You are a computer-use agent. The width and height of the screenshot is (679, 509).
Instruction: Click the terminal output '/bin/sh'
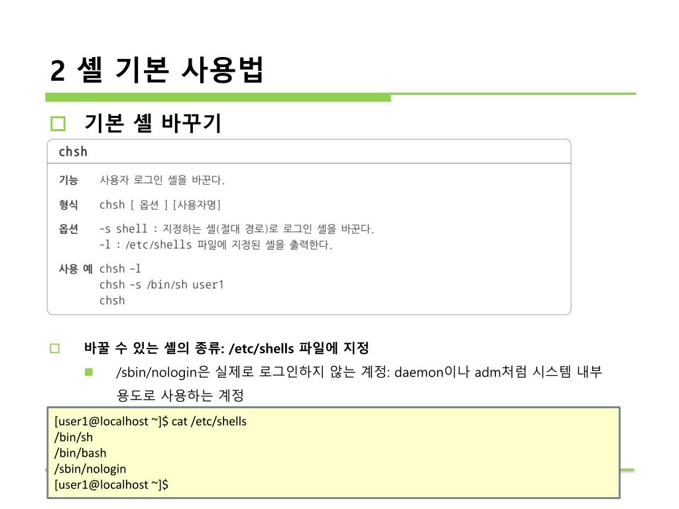[x=74, y=437]
